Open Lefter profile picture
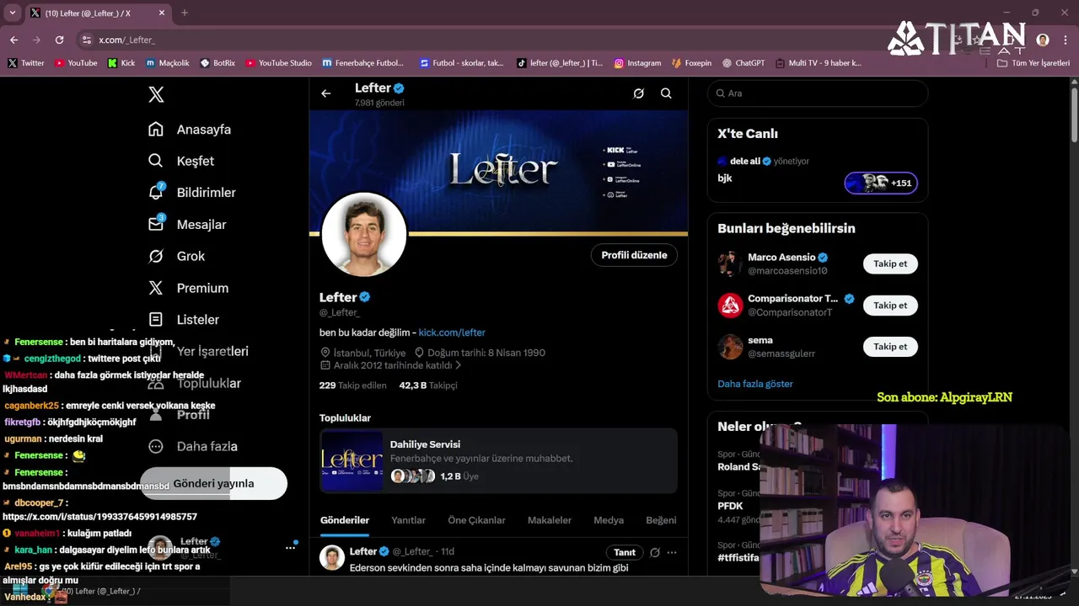This screenshot has width=1079, height=606. 364,235
